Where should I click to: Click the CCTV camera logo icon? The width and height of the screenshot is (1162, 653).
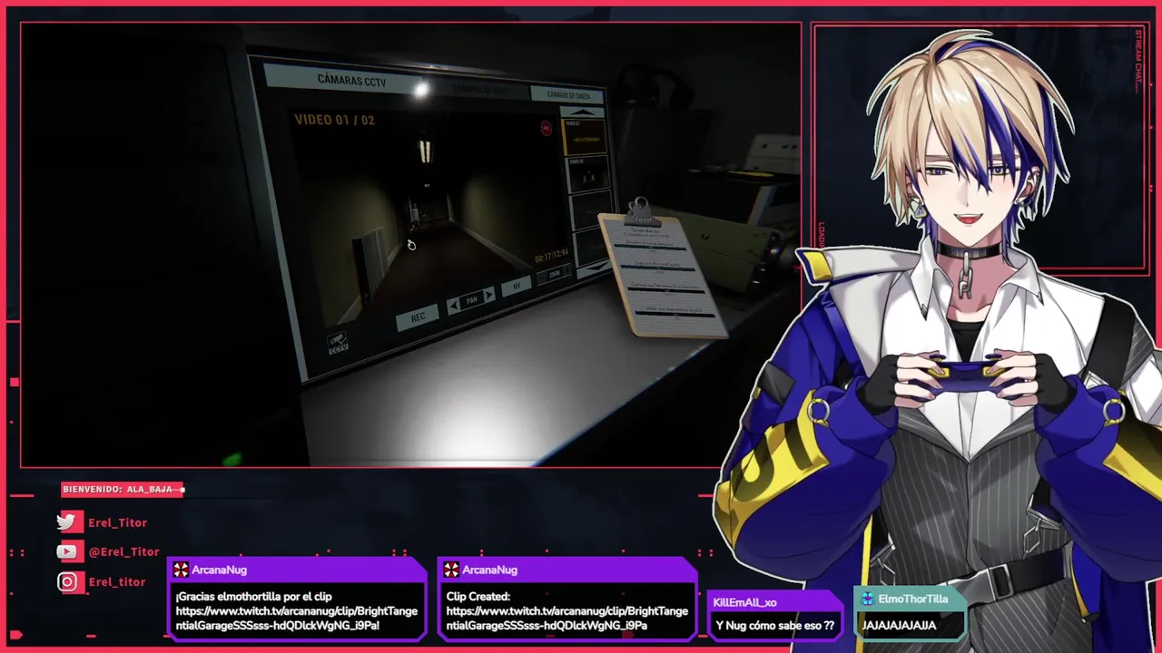pos(338,343)
